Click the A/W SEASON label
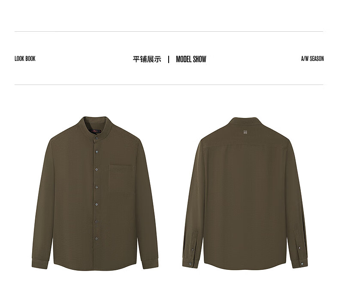339x281 pixels. point(312,59)
